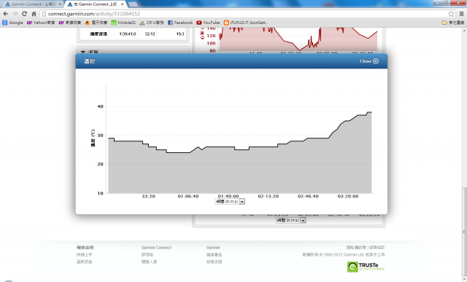Reload the current page
Viewport: 467px width, 282px height.
[24, 14]
